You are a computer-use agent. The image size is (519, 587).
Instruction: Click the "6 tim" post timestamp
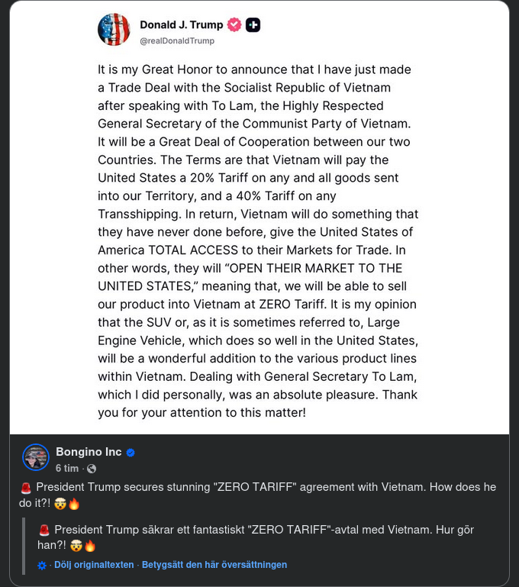[66, 469]
